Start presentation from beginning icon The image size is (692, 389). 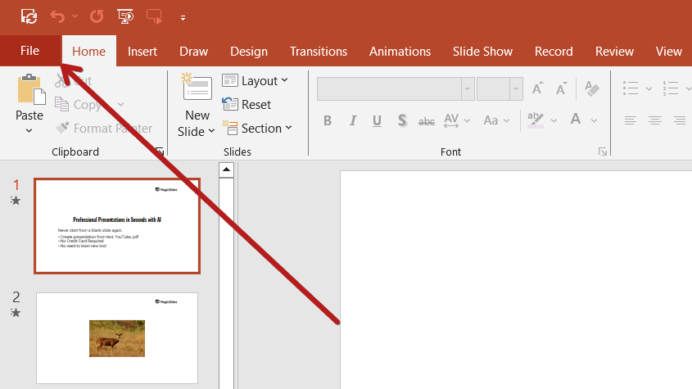pyautogui.click(x=124, y=16)
